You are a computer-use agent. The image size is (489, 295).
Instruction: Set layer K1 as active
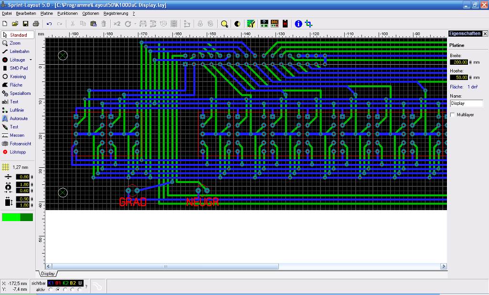(x=51, y=289)
